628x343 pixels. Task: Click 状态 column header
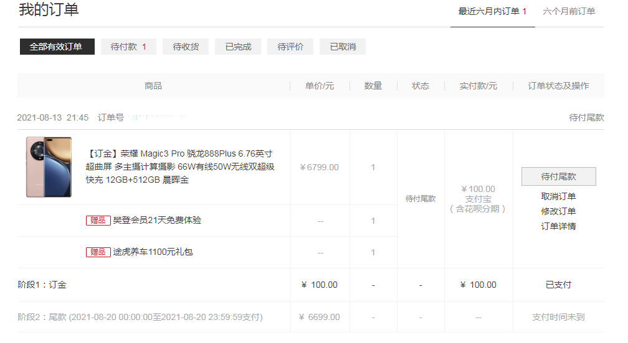421,86
